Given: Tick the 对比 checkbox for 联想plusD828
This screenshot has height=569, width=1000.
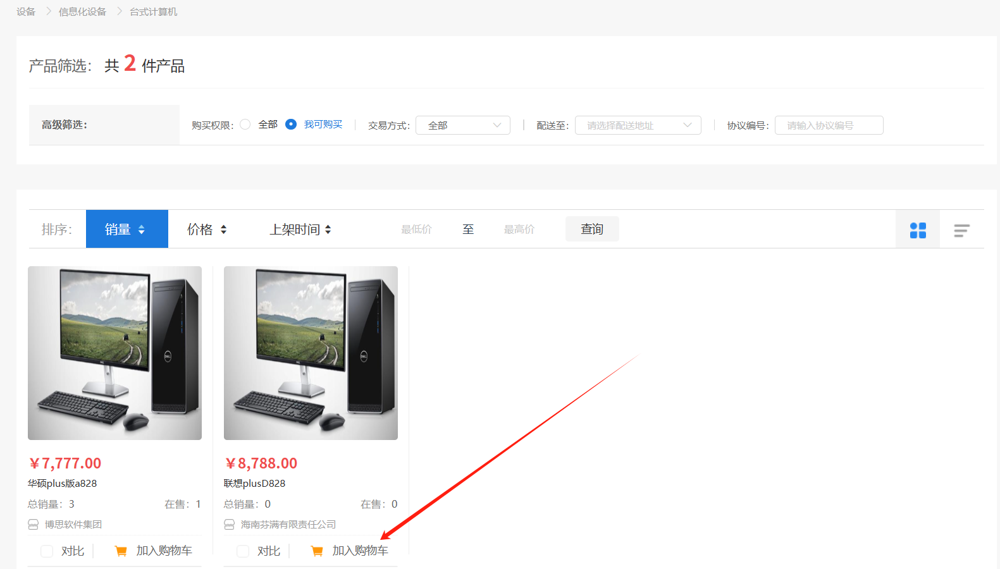Looking at the screenshot, I should click(x=243, y=551).
